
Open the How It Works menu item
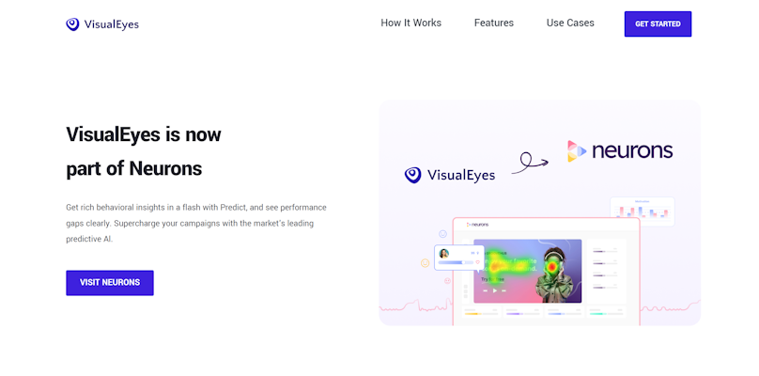pyautogui.click(x=410, y=23)
